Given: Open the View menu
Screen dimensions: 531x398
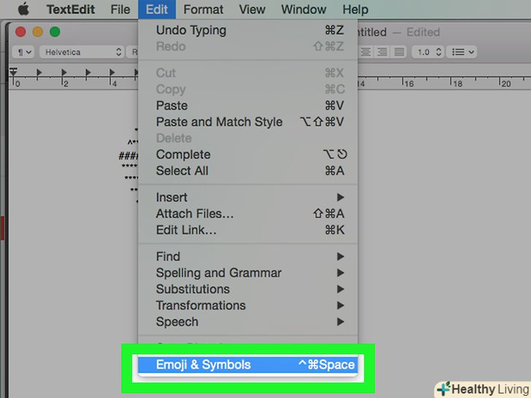Looking at the screenshot, I should 252,9.
